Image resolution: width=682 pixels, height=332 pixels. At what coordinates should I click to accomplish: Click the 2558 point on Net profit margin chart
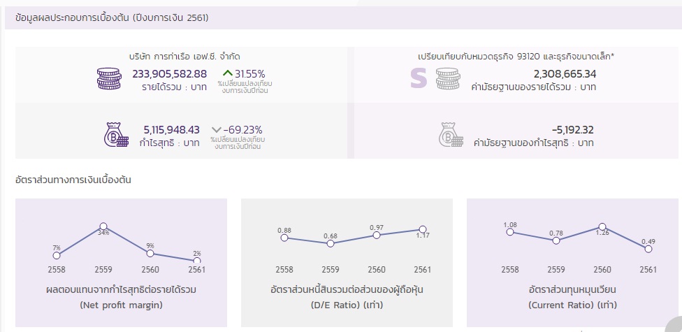tap(57, 255)
